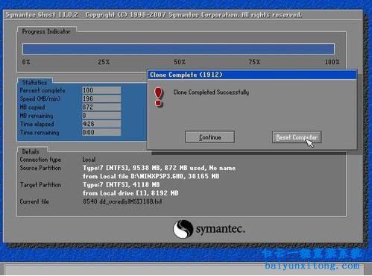372x276 pixels.
Task: Click the Reset Computer button
Action: pos(297,137)
